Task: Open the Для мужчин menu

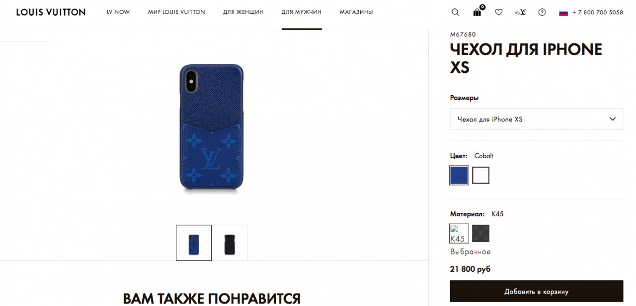Action: click(x=302, y=12)
